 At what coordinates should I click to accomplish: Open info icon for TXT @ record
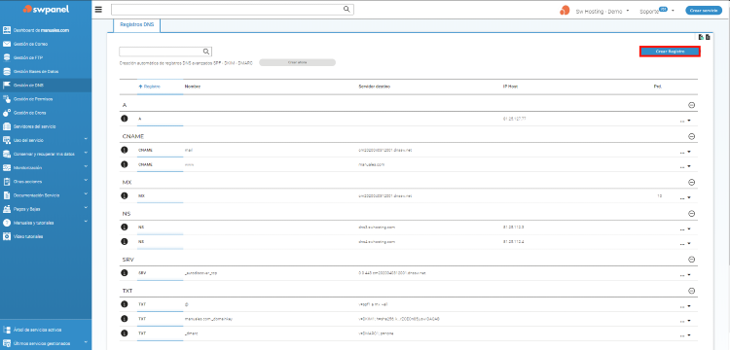click(125, 304)
